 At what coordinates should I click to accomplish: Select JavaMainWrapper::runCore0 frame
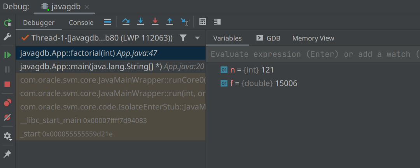coord(110,80)
